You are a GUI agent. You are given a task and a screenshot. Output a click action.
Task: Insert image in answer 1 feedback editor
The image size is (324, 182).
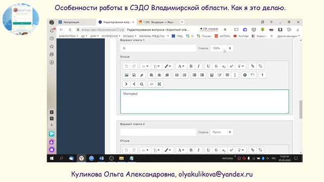(x=126, y=75)
